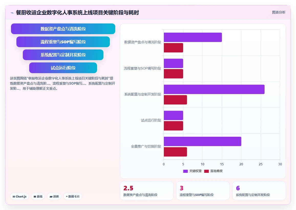Click purple bar for 试点运行阶段 in chart
296x210 pixels.
pos(173,115)
